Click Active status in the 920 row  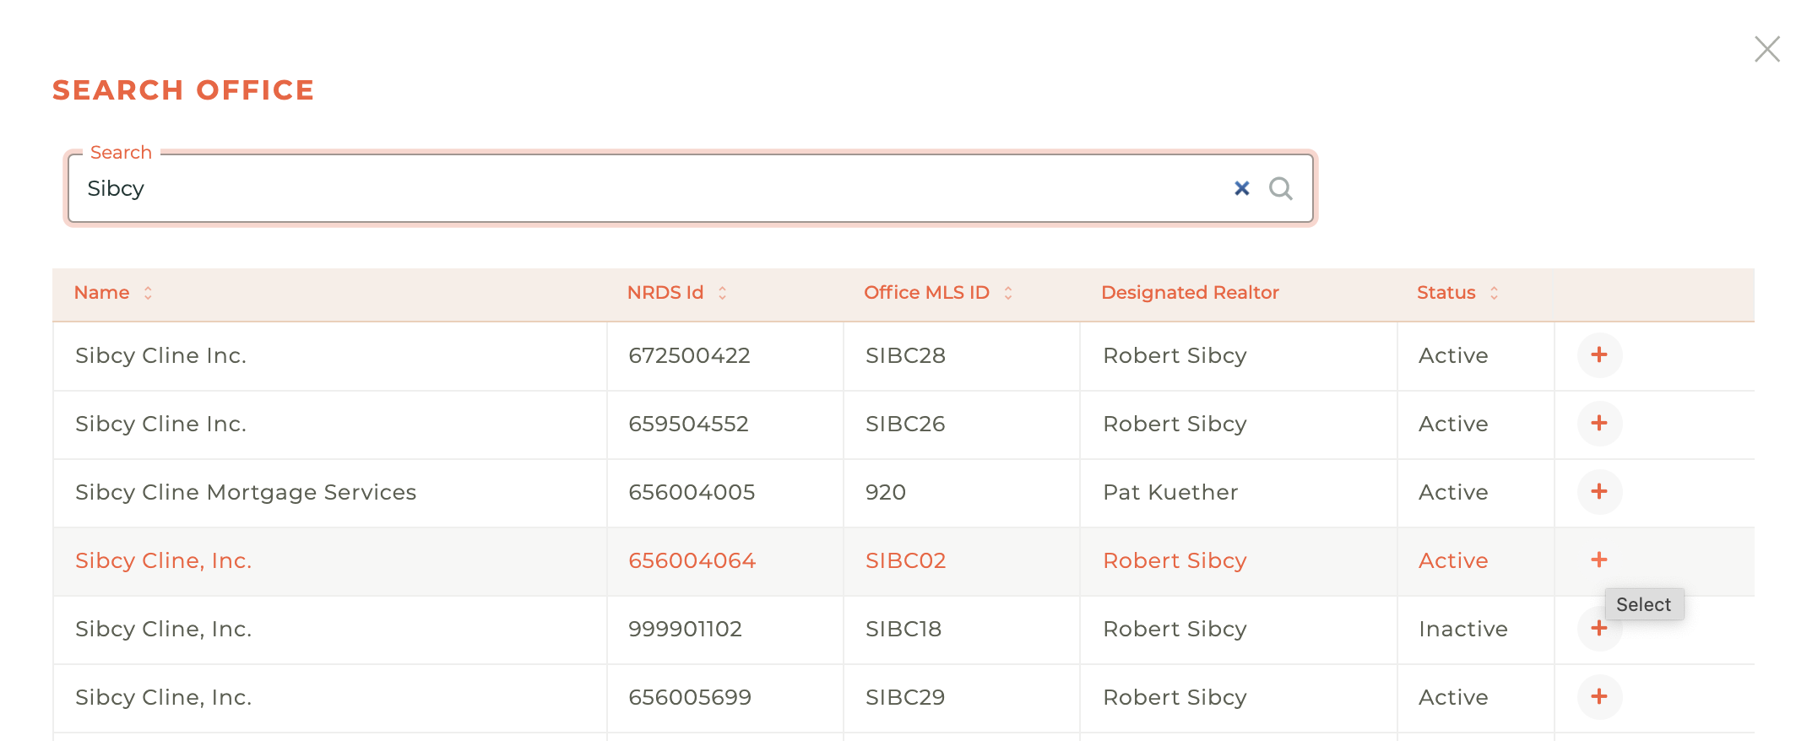(1453, 492)
